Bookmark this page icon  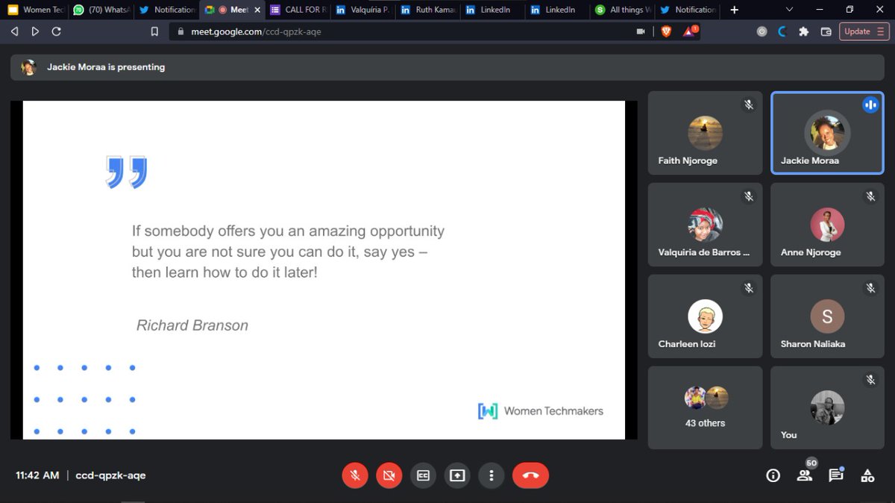[x=154, y=31]
